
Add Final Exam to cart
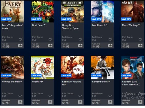coord(50,46)
